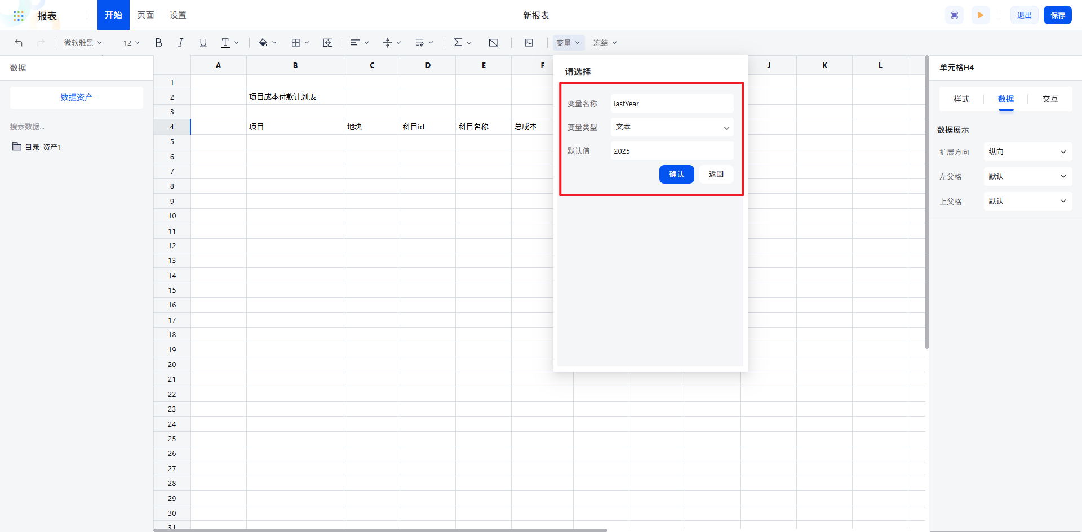
Task: Select the 交互 tab in cell panel
Action: pyautogui.click(x=1050, y=99)
